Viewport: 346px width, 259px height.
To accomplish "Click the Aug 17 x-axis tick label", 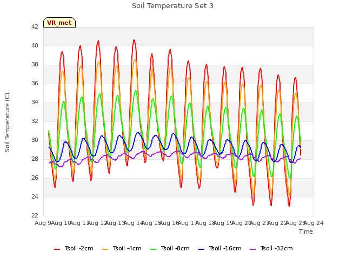I will (x=188, y=223).
